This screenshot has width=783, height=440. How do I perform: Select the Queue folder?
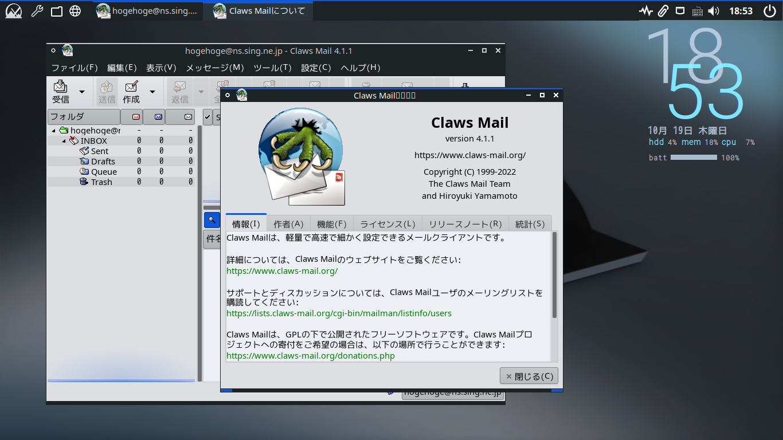[121, 172]
